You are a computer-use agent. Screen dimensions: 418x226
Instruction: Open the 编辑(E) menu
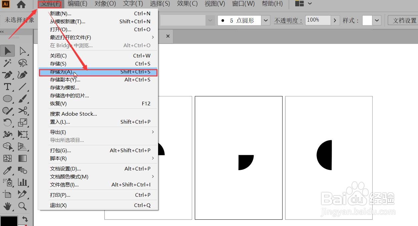pos(77,4)
